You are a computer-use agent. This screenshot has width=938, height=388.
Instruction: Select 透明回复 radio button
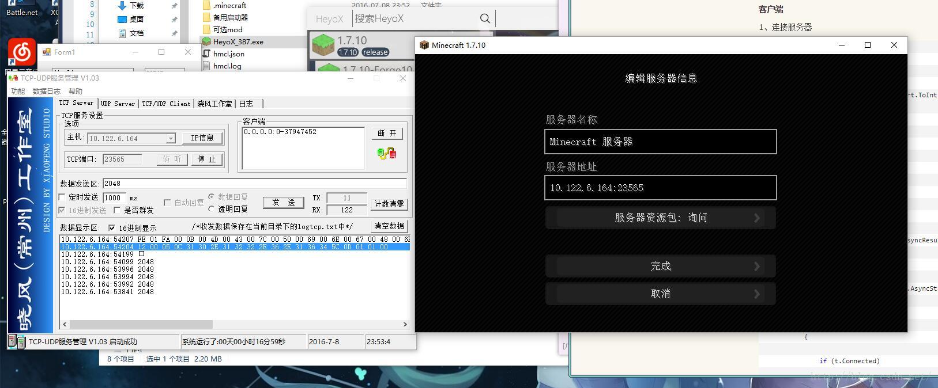pyautogui.click(x=212, y=209)
